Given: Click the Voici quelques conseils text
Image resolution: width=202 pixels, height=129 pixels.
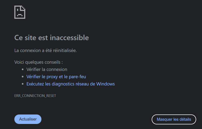Looking at the screenshot, I should [x=38, y=62].
